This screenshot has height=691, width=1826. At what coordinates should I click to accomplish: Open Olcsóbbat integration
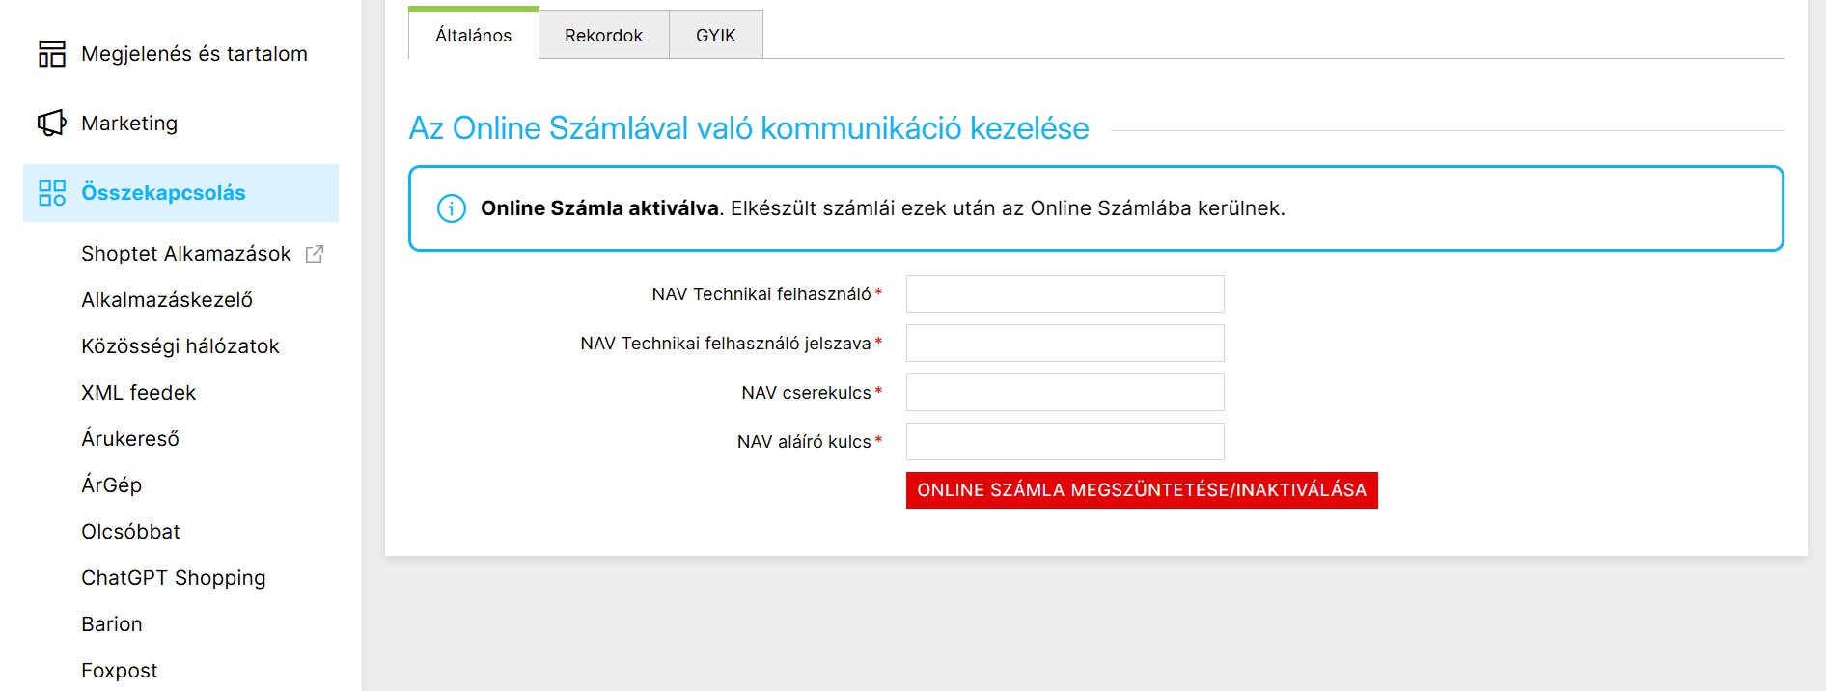click(x=131, y=532)
